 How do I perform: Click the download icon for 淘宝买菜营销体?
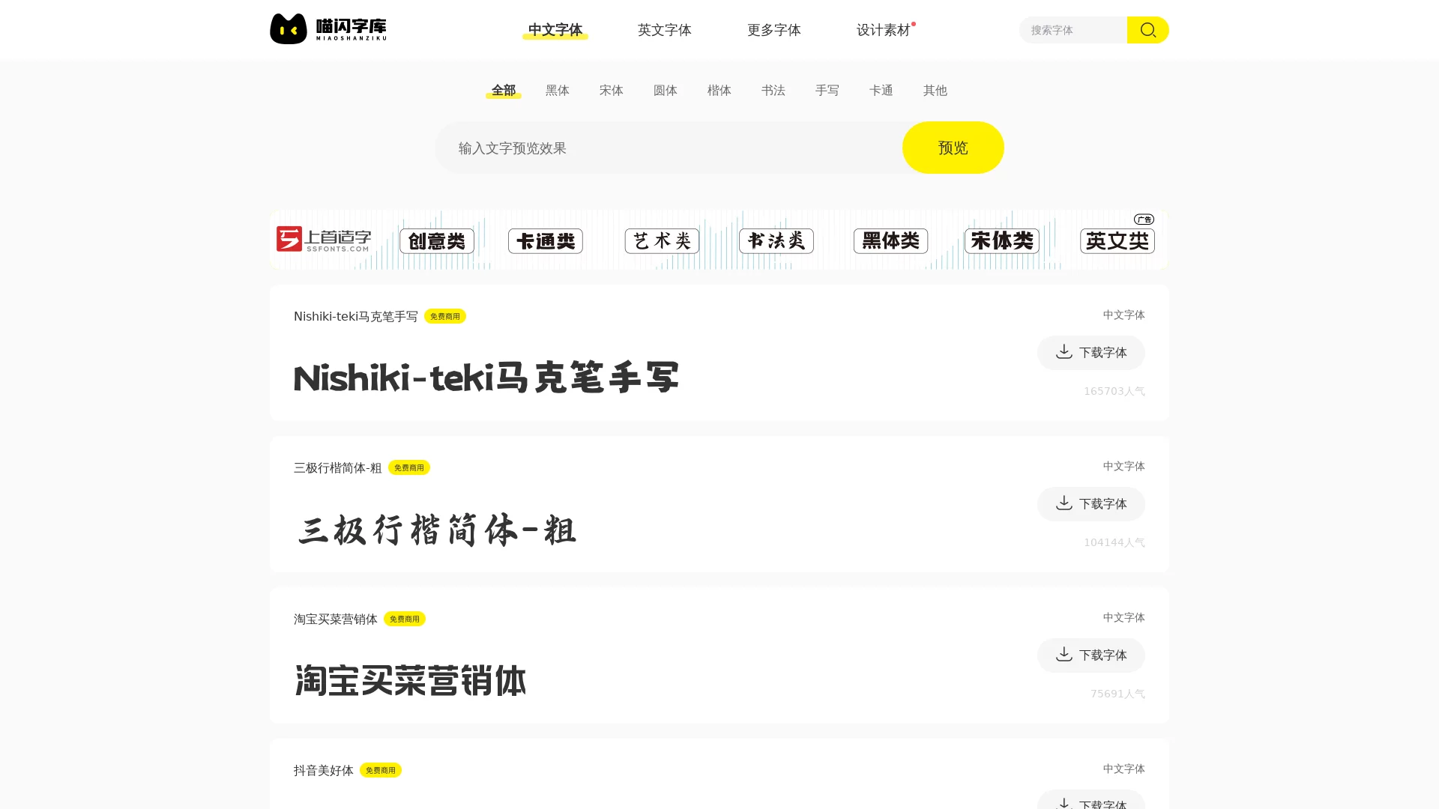click(x=1064, y=655)
